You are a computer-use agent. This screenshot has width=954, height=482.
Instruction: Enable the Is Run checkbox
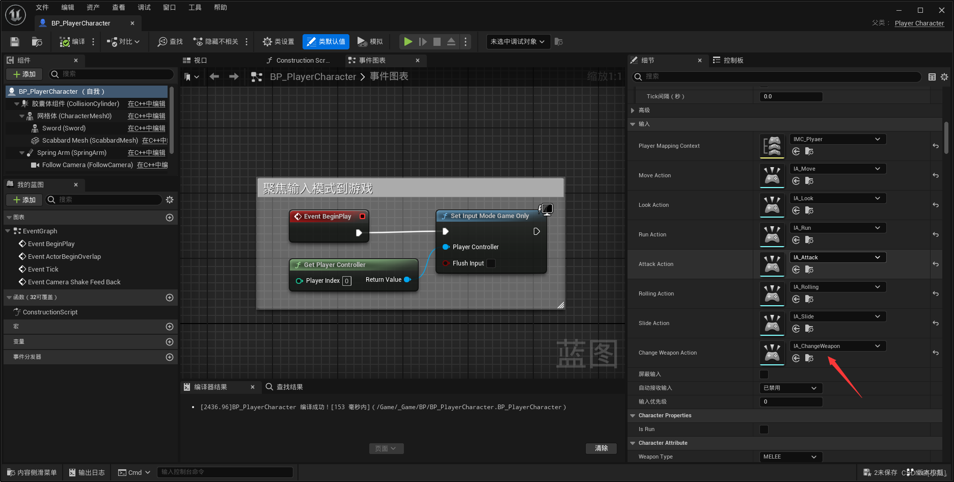[x=764, y=430]
